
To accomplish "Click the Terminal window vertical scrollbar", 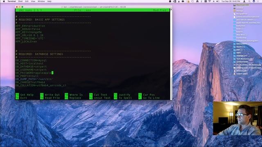I will [171, 54].
